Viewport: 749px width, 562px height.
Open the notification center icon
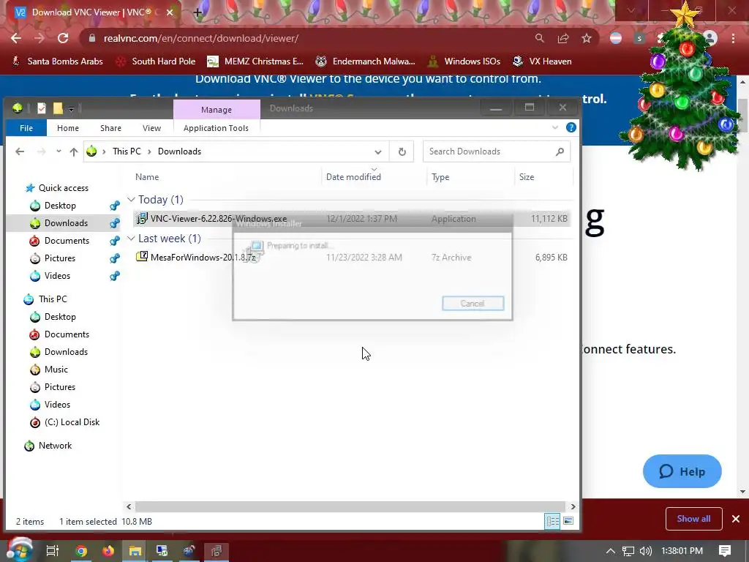pyautogui.click(x=725, y=551)
